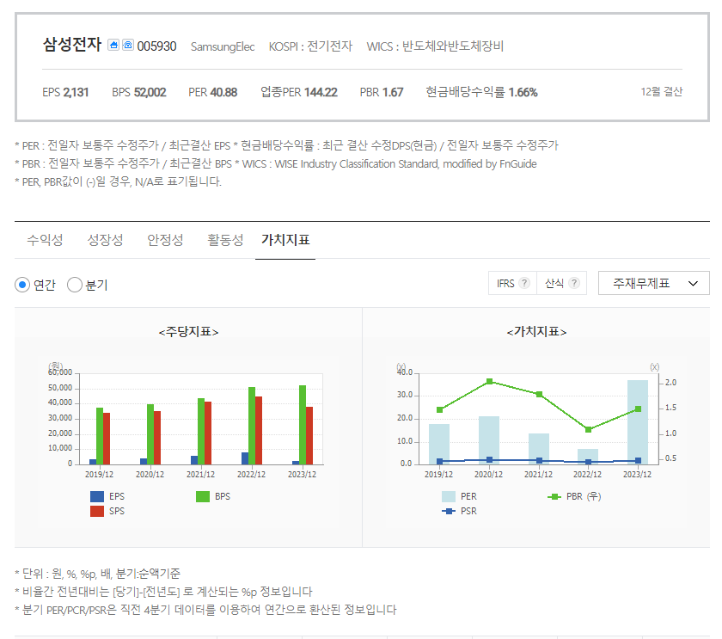Click the PER value 40.88

pyautogui.click(x=223, y=92)
